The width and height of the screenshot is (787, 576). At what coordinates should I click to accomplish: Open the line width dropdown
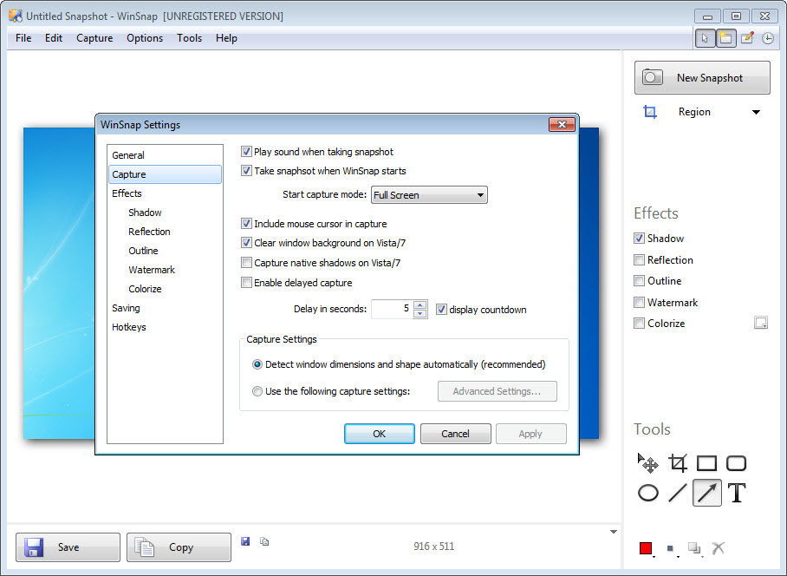(x=671, y=549)
